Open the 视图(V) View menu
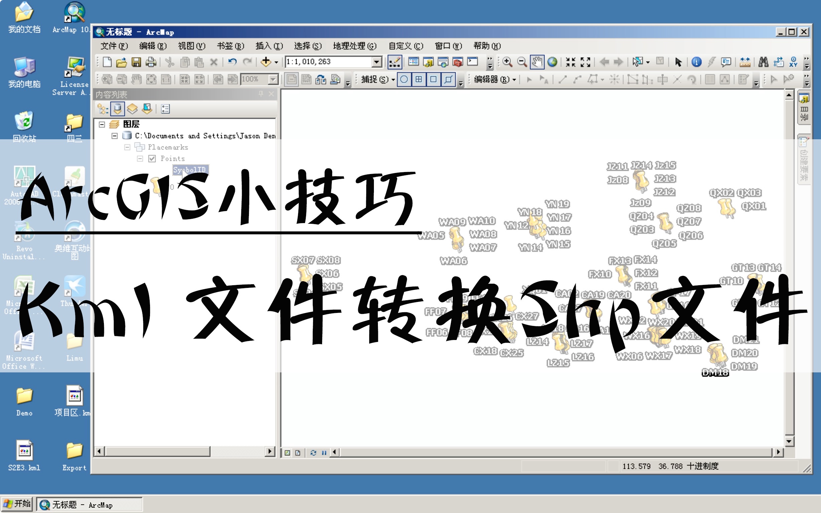 coord(192,46)
